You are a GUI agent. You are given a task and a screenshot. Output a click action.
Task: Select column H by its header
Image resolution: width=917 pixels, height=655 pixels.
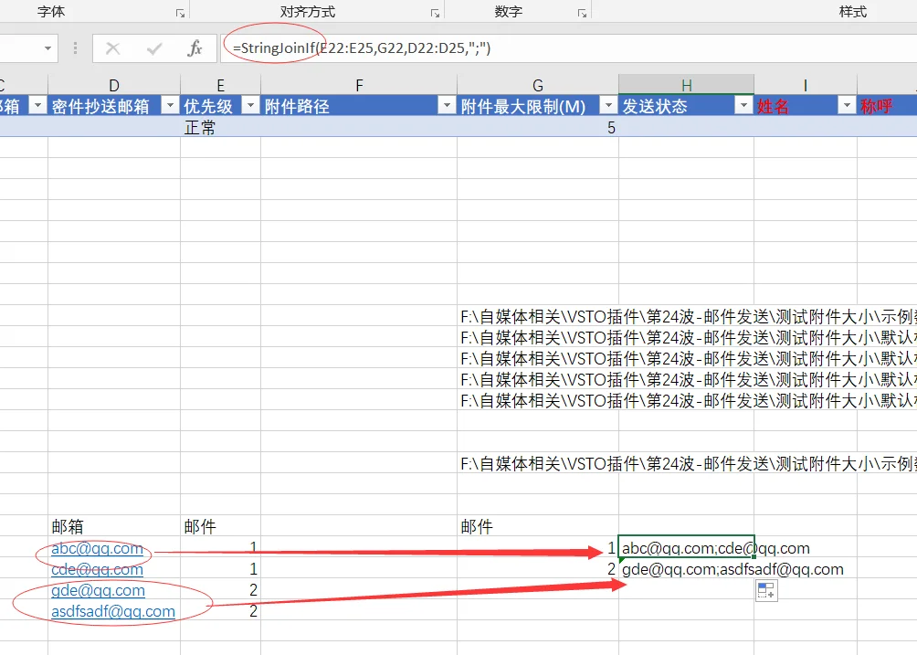coord(687,85)
